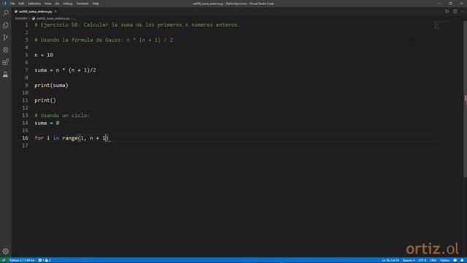Click the vertical editor scrollbar
The height and width of the screenshot is (263, 467).
(465, 99)
